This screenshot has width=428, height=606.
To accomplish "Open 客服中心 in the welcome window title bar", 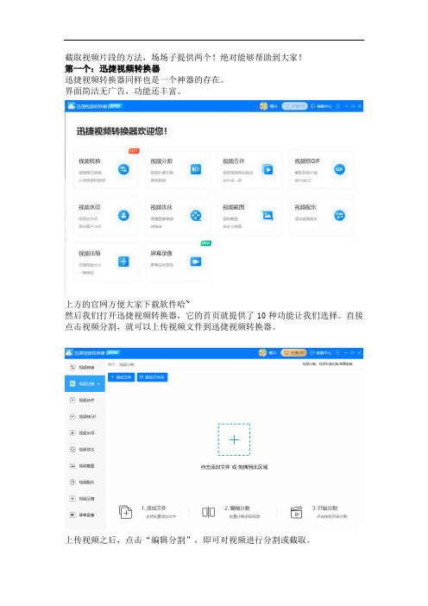I will click(x=321, y=106).
